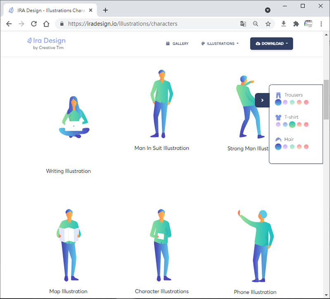
Task: Click the scrollbar up arrow
Action: (x=326, y=35)
